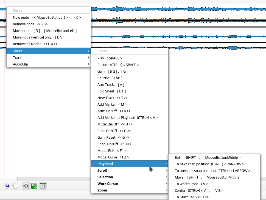The image size is (266, 200).
Task: Toggle the snap button in bottom toolbar
Action: [26, 186]
